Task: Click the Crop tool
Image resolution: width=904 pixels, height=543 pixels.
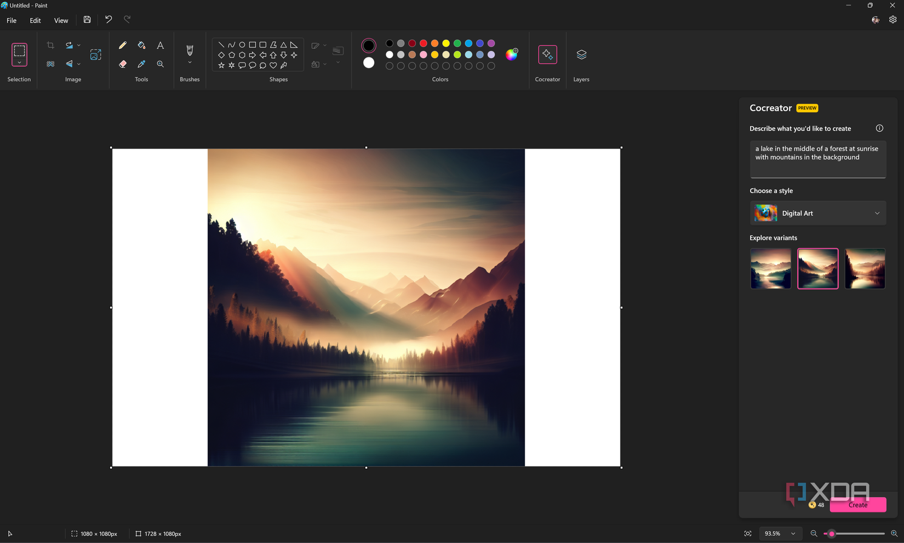Action: pos(50,45)
